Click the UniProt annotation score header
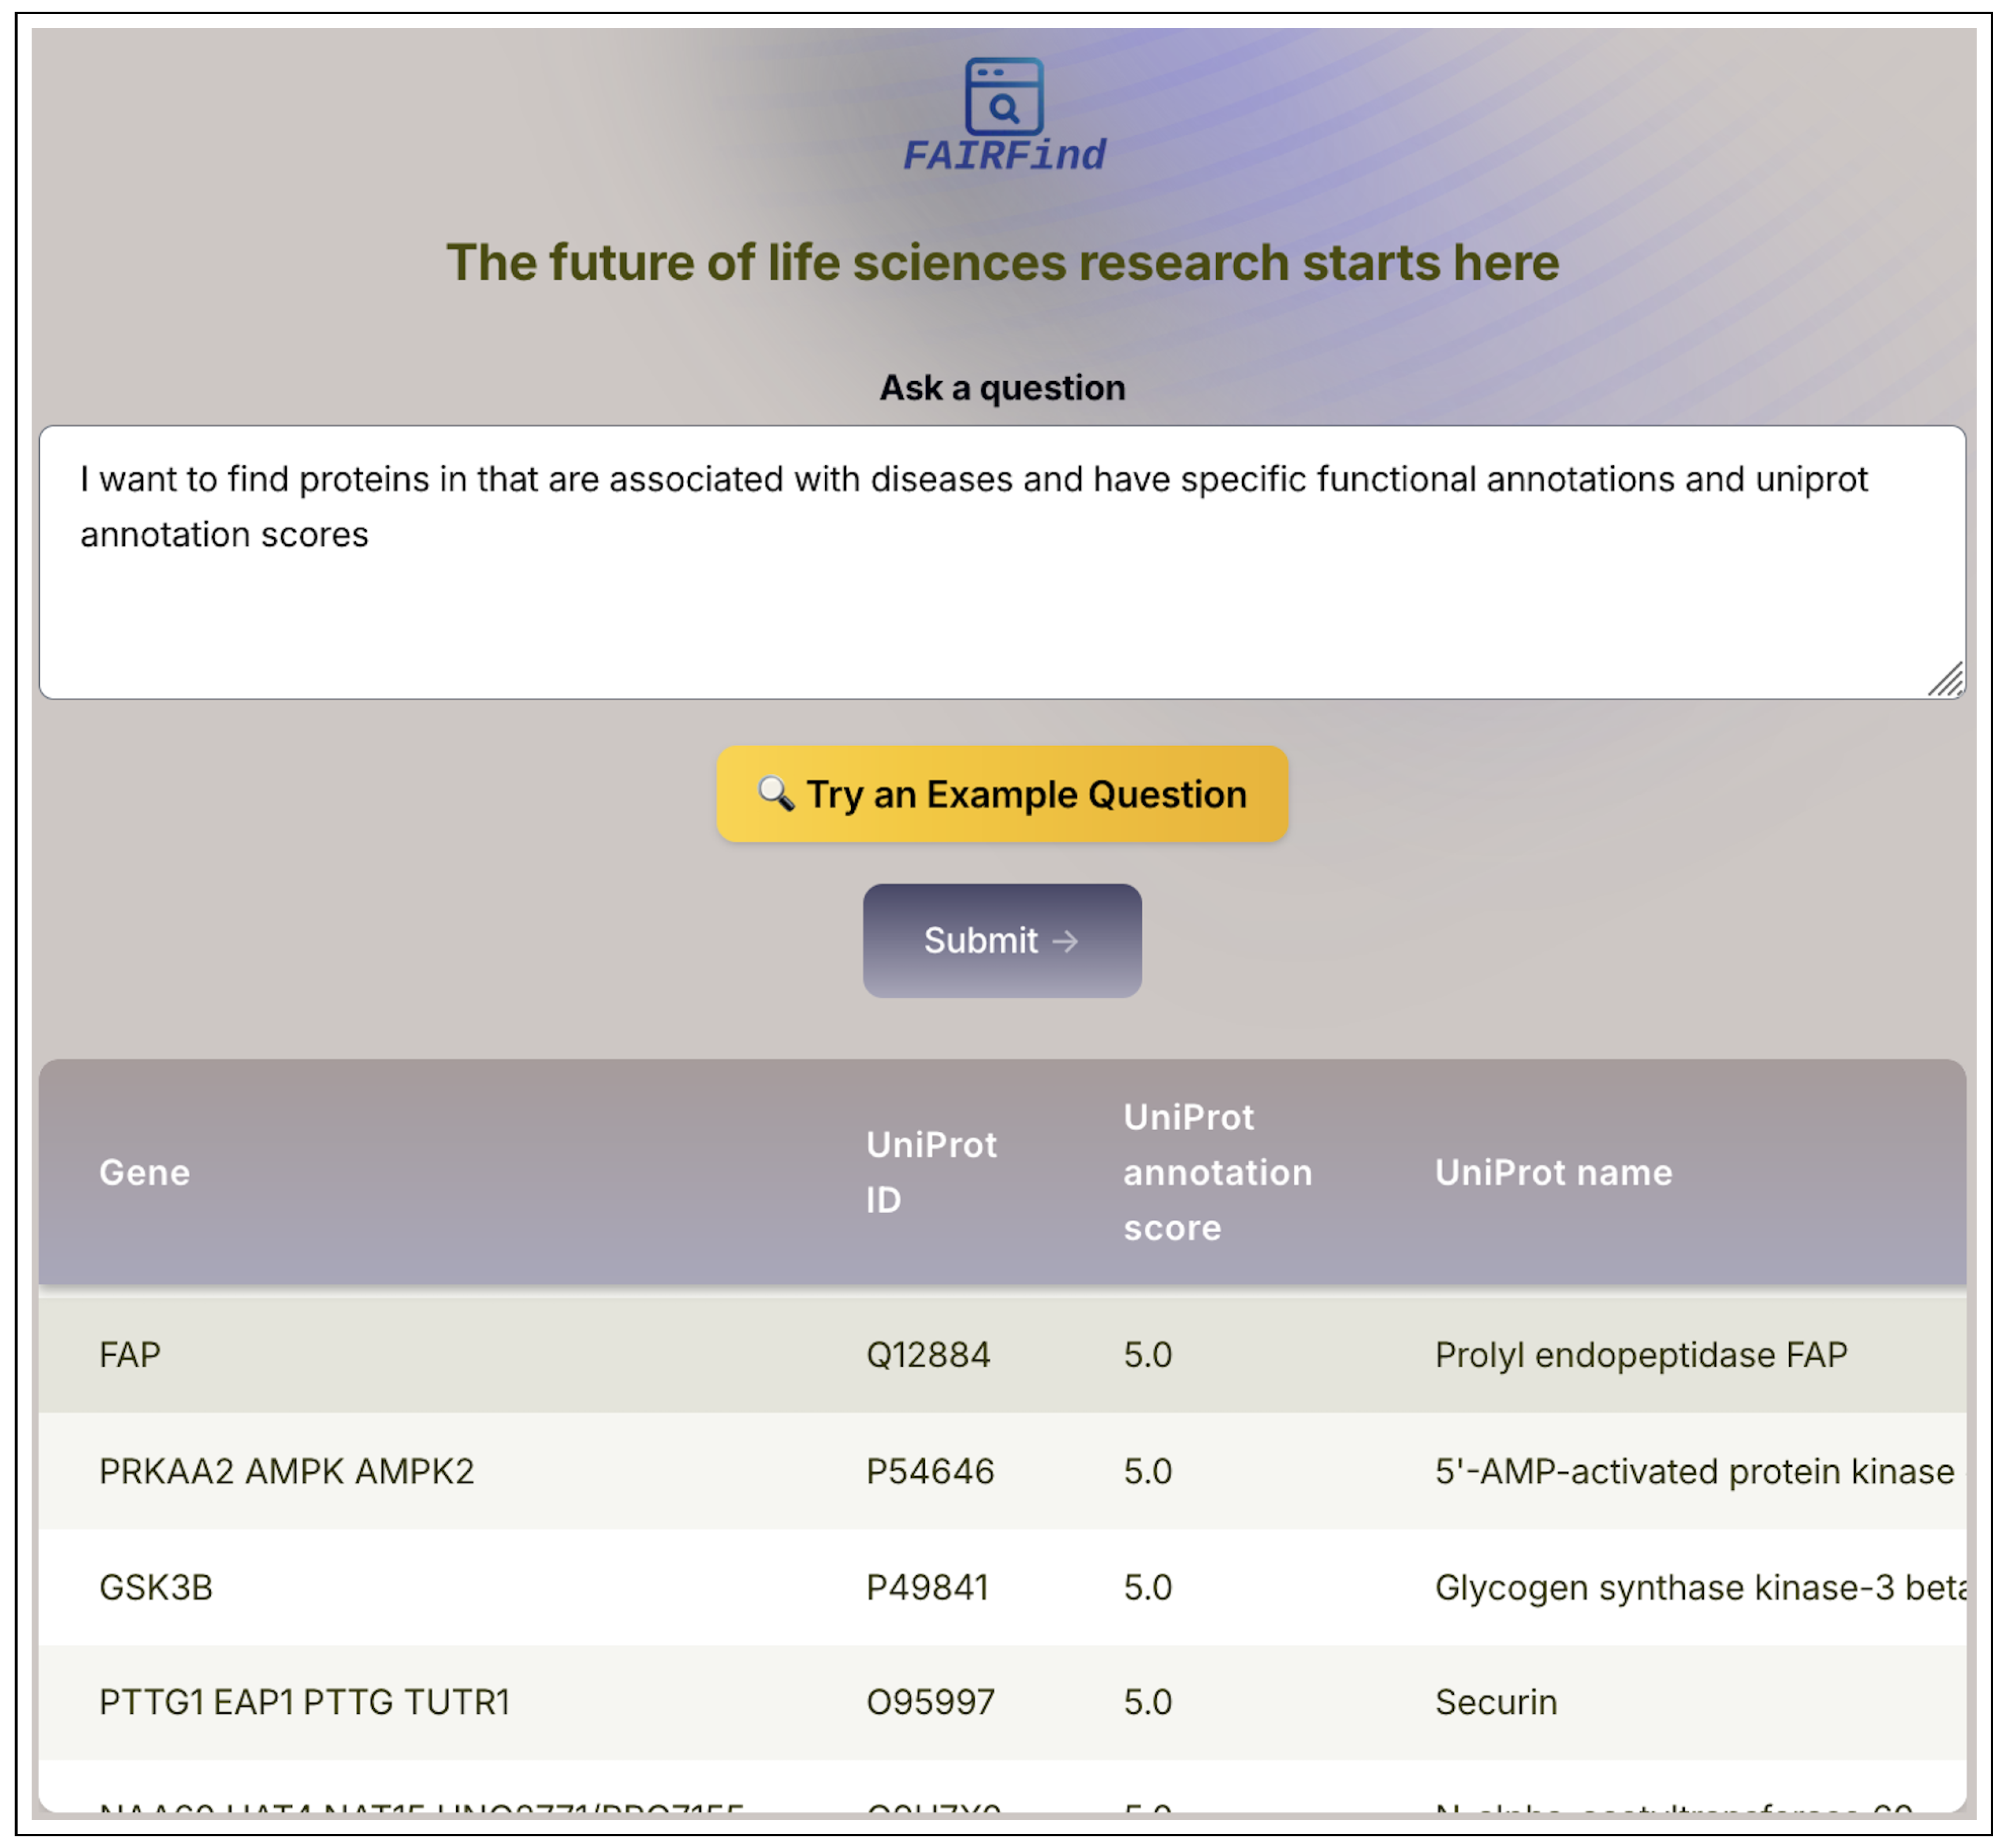The height and width of the screenshot is (1848, 2006). 1218,1171
